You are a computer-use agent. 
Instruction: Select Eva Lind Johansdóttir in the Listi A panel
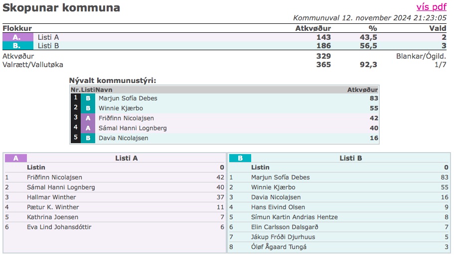pos(59,227)
